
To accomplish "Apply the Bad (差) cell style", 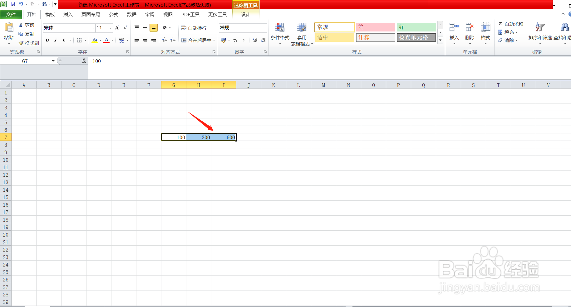I will pos(376,27).
